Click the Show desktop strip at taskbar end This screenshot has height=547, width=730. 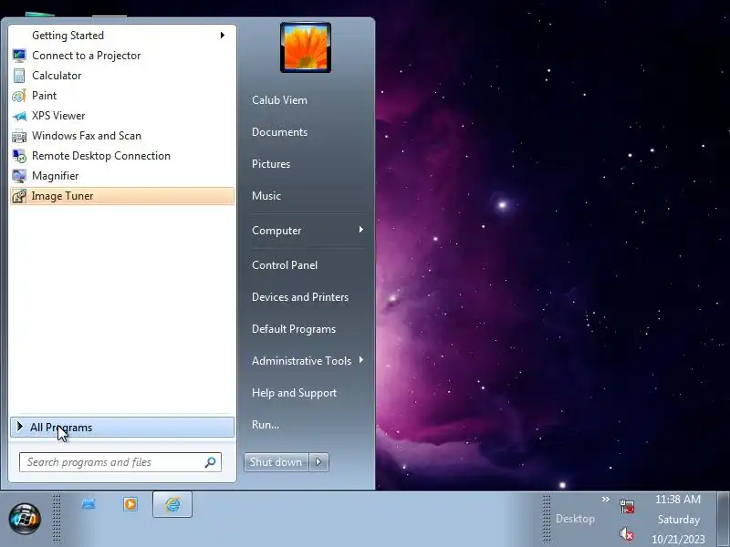pyautogui.click(x=723, y=519)
